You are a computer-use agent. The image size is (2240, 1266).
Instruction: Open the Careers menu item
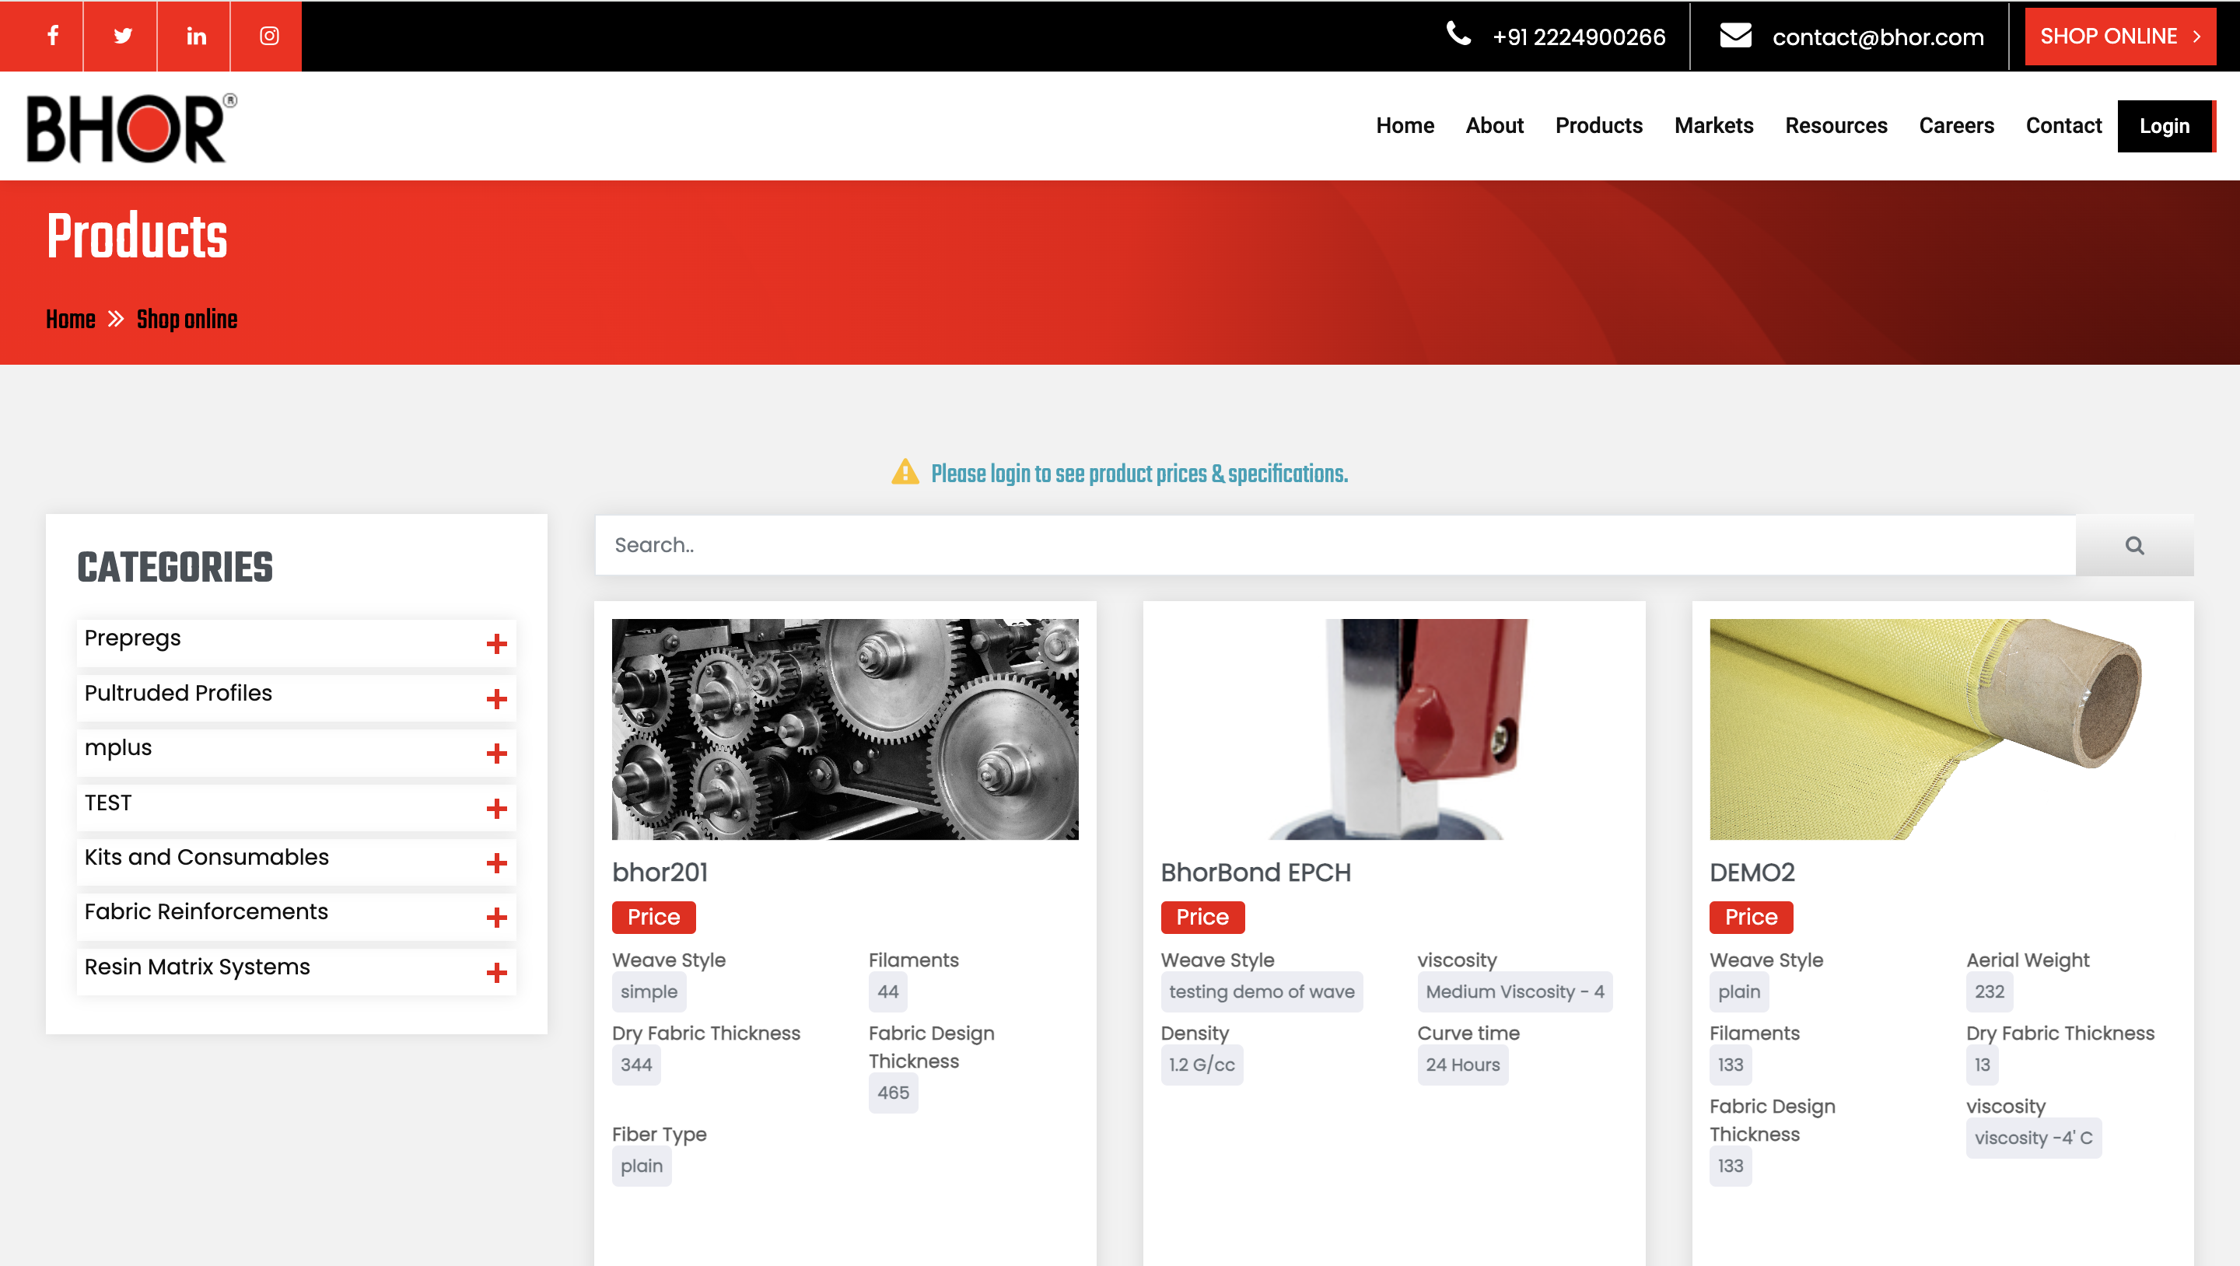[x=1955, y=126]
